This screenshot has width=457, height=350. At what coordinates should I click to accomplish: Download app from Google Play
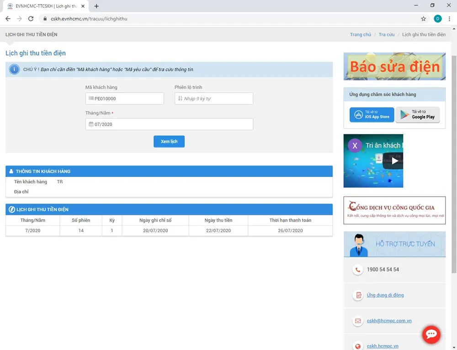(x=417, y=115)
